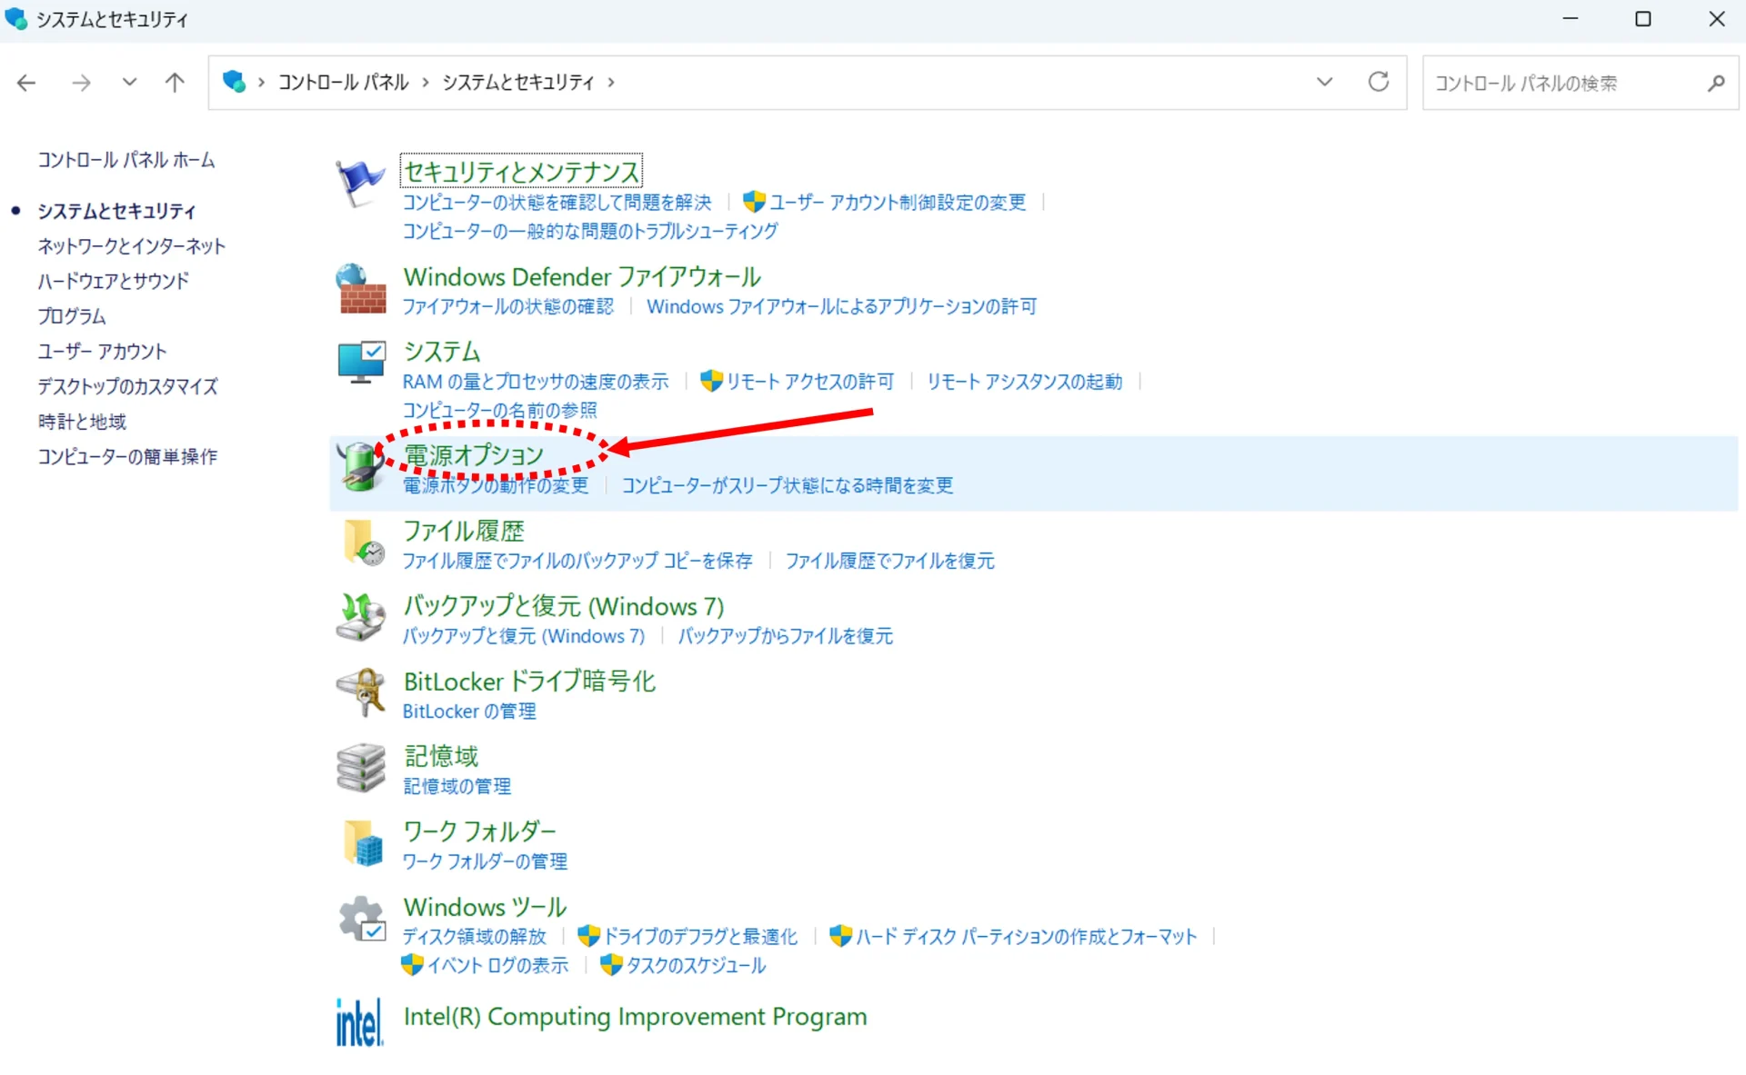The height and width of the screenshot is (1075, 1746).
Task: Open 電源オプション heading link
Action: click(474, 454)
